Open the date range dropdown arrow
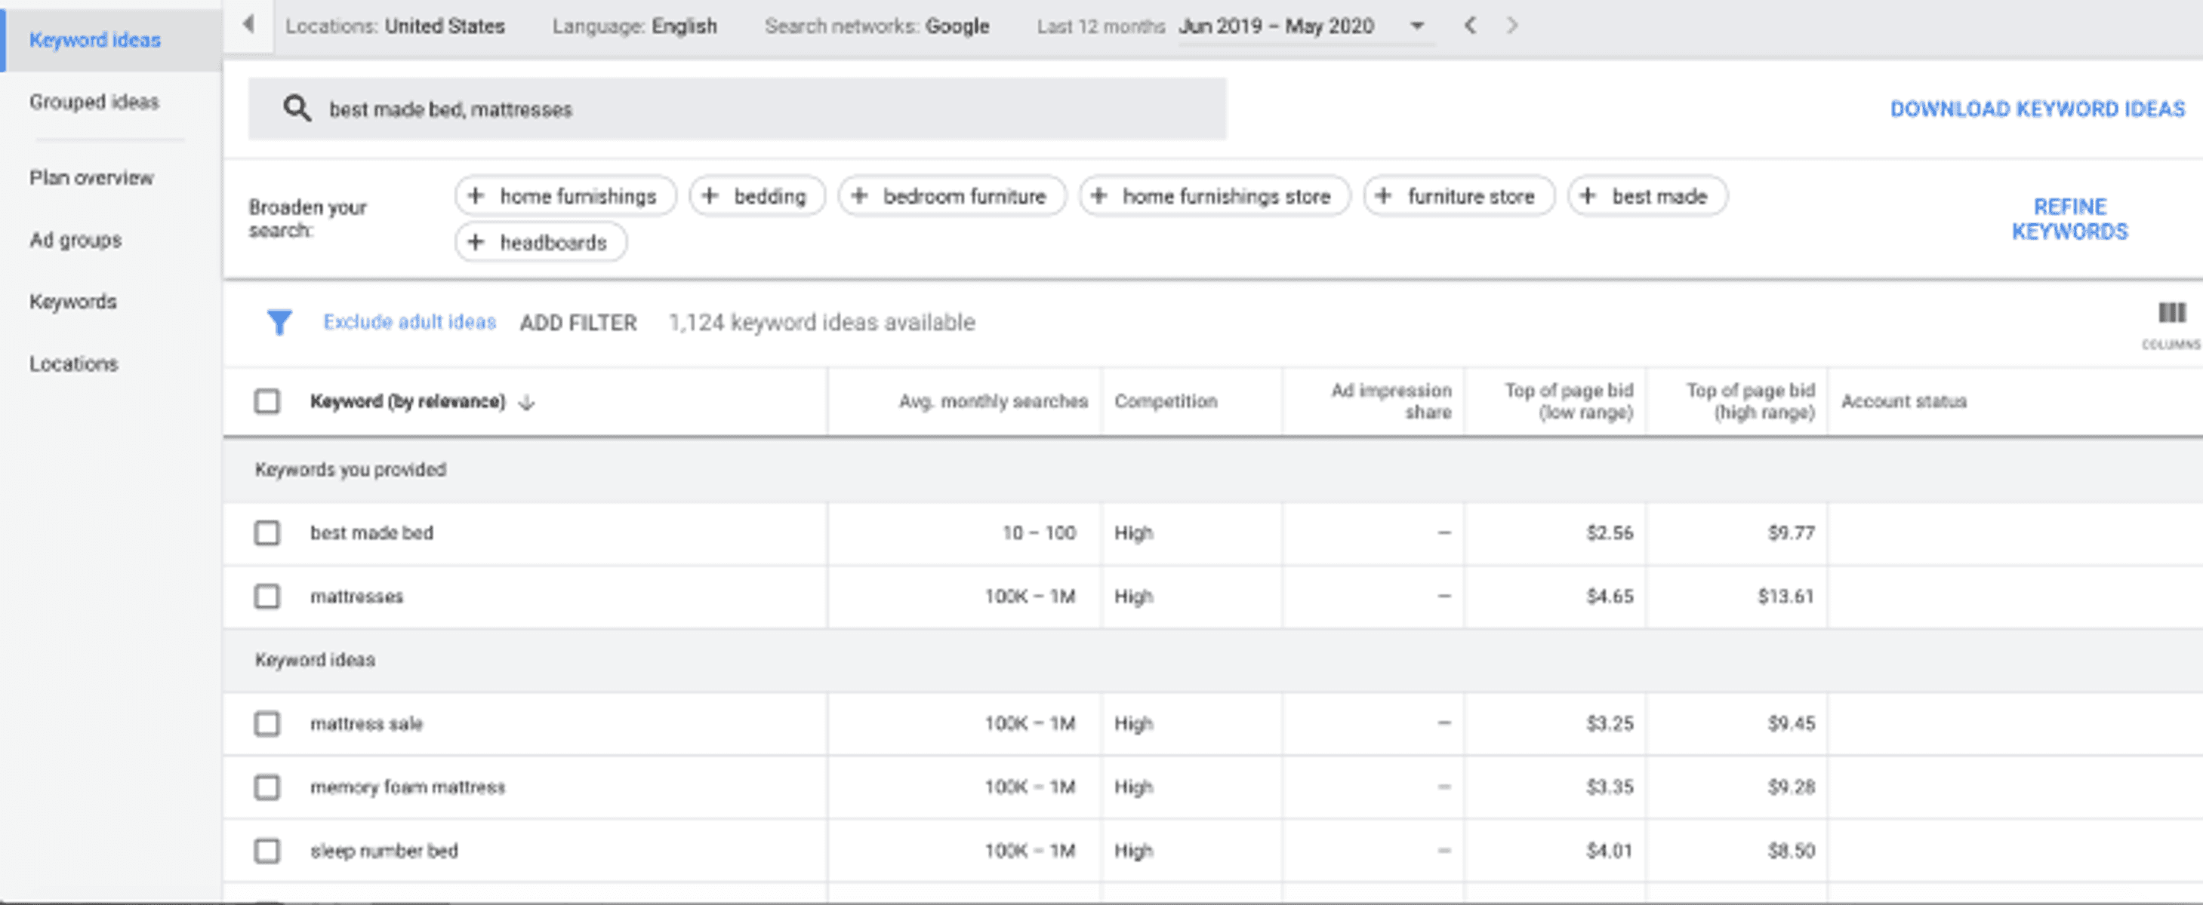The width and height of the screenshot is (2203, 905). pos(1417,26)
